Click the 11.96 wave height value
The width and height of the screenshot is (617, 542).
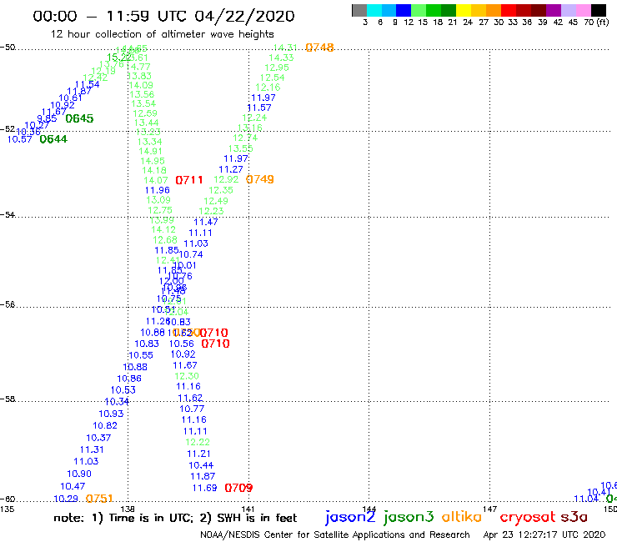pyautogui.click(x=158, y=190)
